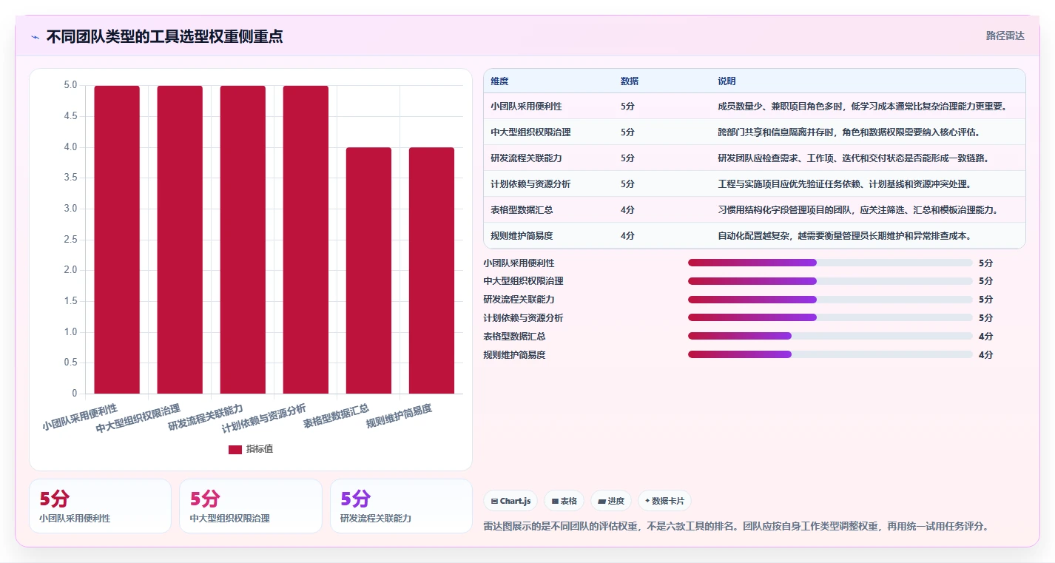The width and height of the screenshot is (1055, 563).
Task: Select the 表格型数据汇总 table cell
Action: click(x=522, y=209)
